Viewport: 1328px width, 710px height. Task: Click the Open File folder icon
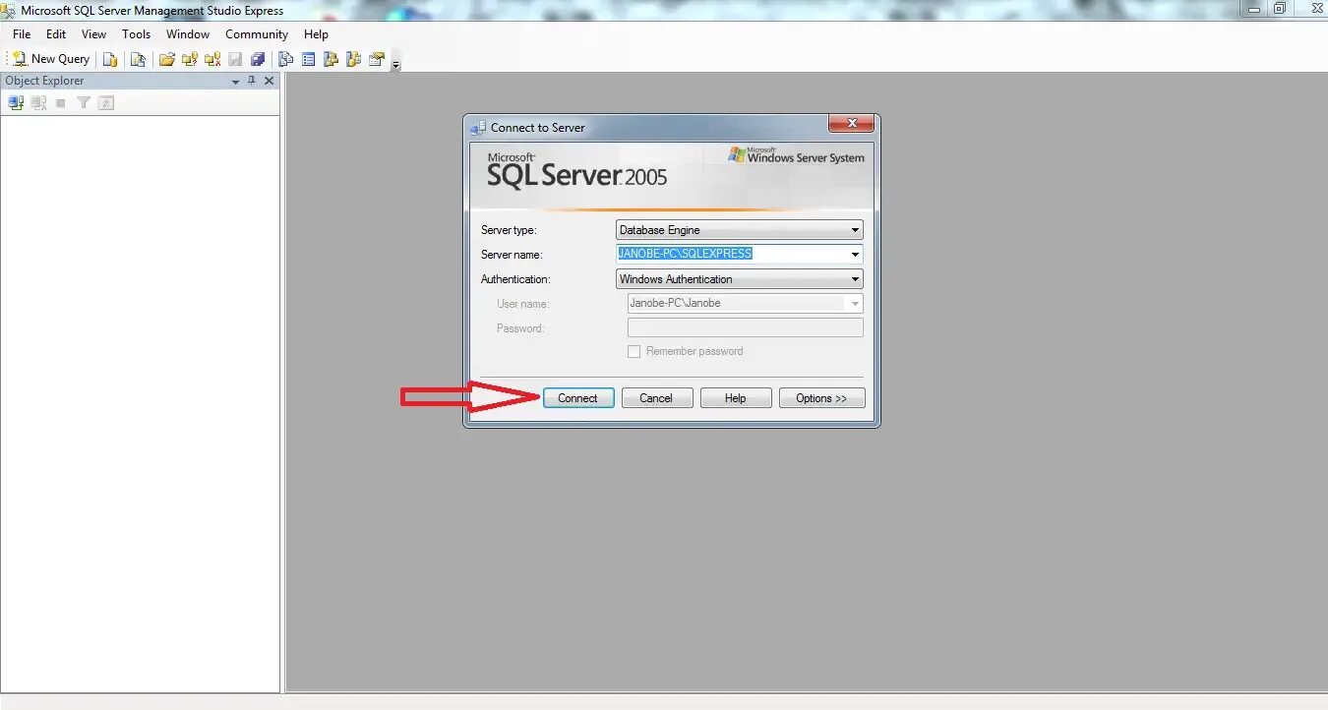167,59
